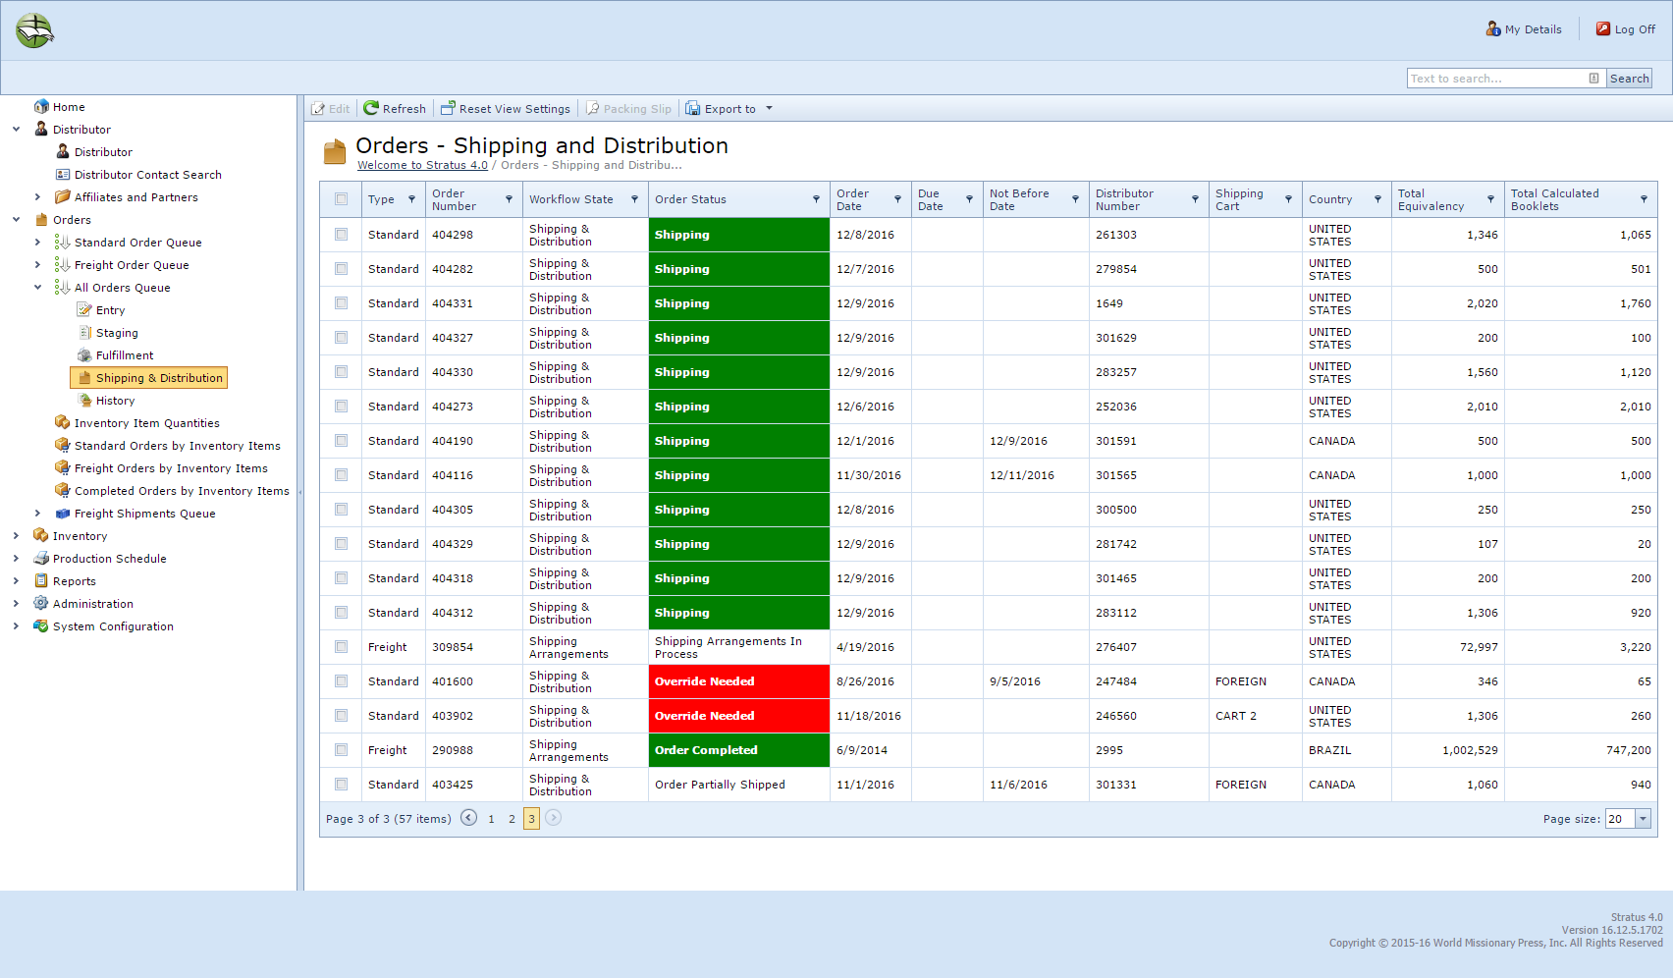Click the Fulfillment gear icon
Screen dimensions: 1673x978
tap(84, 354)
